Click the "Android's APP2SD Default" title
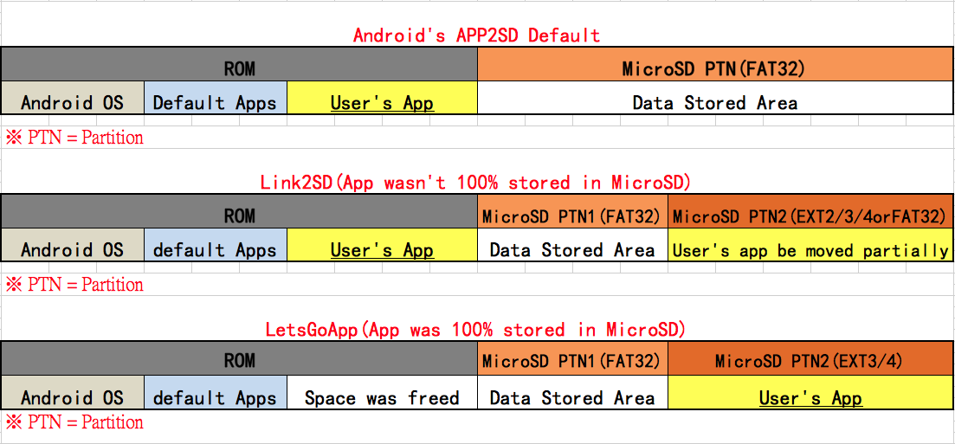This screenshot has height=444, width=955. coord(476,35)
